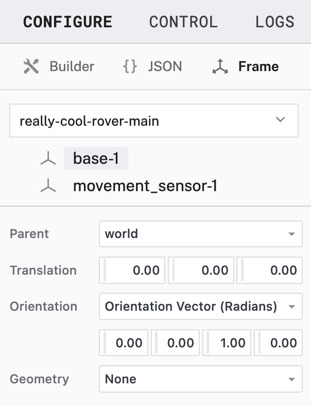Click the second Translation value field

click(202, 270)
